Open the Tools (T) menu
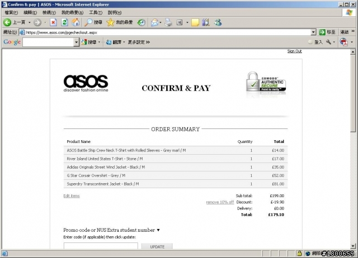The height and width of the screenshot is (258, 358). pos(96,12)
